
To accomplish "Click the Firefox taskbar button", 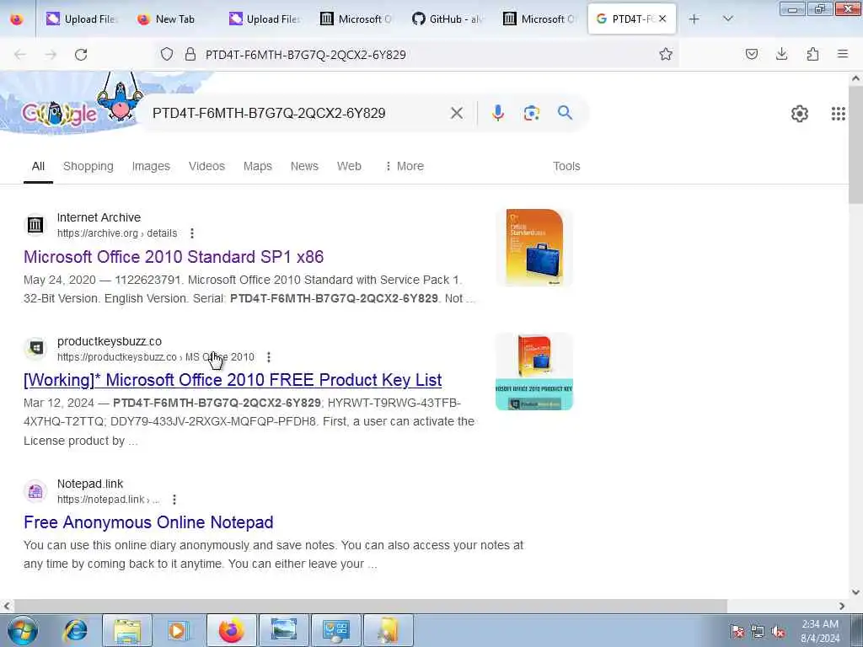I will coord(231,630).
